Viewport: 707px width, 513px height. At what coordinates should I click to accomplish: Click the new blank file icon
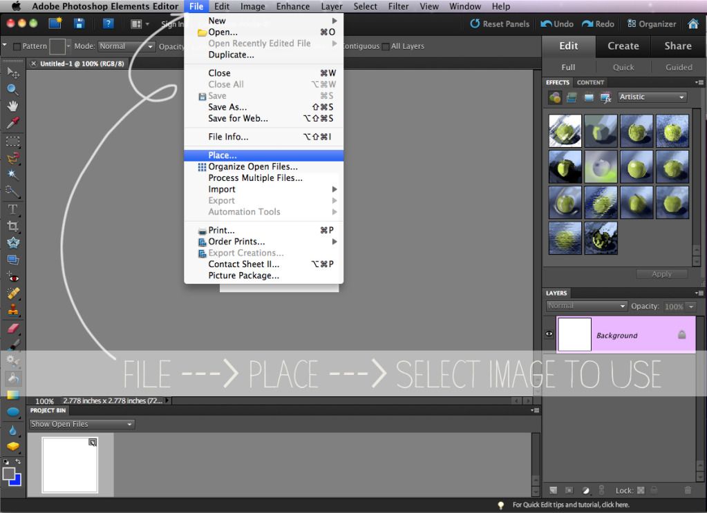(x=55, y=23)
